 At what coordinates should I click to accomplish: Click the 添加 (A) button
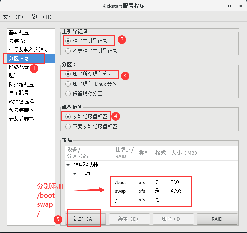point(86,219)
